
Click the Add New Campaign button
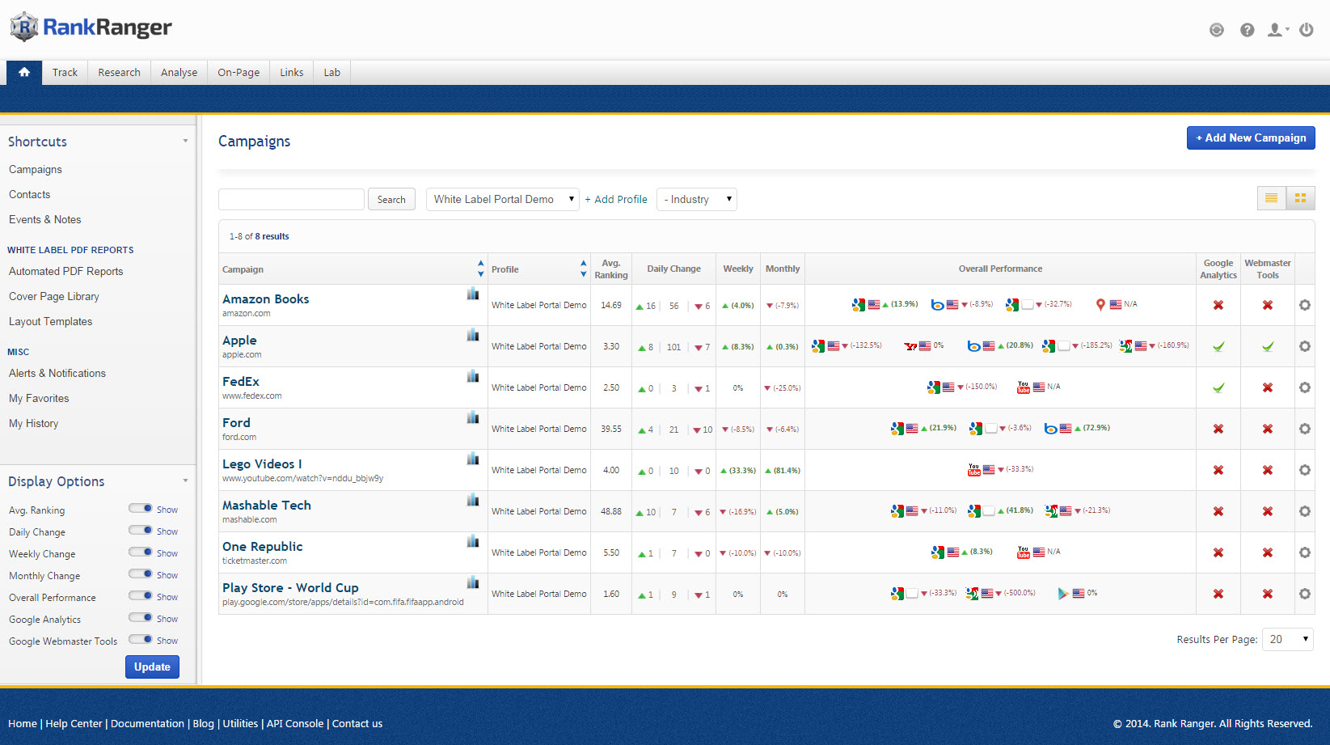(x=1250, y=138)
